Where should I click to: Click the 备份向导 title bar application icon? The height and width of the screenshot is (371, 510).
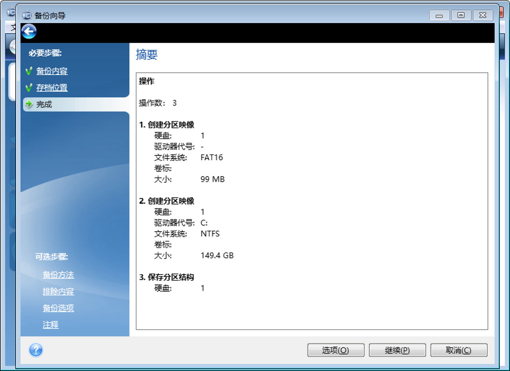tap(27, 15)
